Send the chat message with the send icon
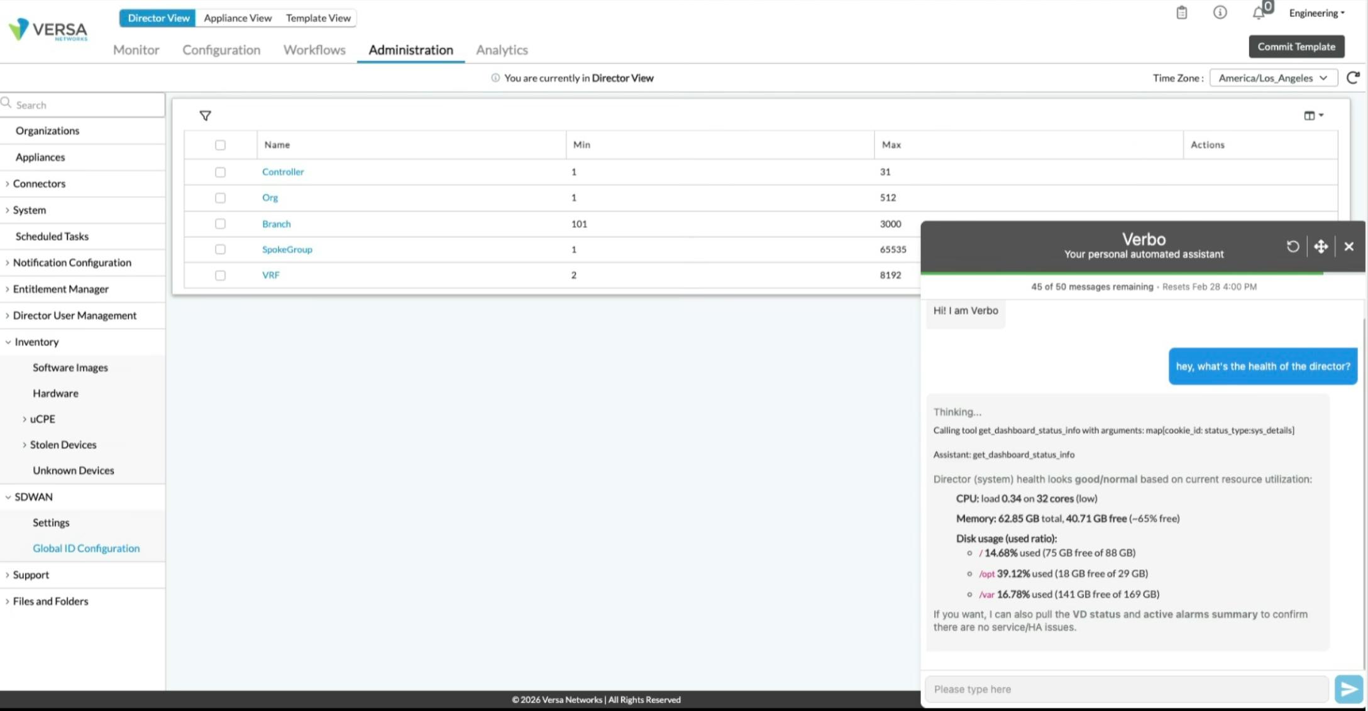Image resolution: width=1368 pixels, height=711 pixels. click(x=1348, y=688)
